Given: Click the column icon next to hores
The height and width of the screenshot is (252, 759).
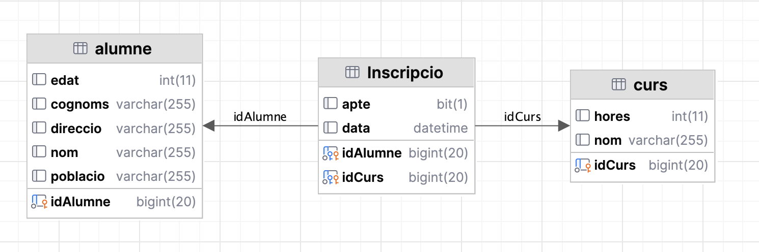Looking at the screenshot, I should tap(583, 116).
